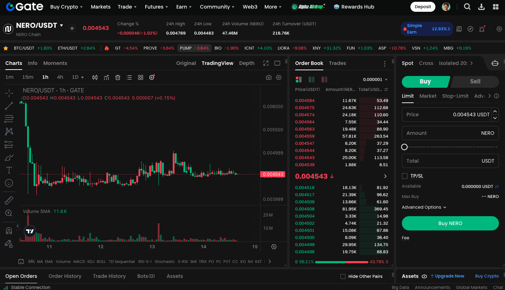Switch to Cross margin tab
Screen dimensions: 505x290
point(426,63)
